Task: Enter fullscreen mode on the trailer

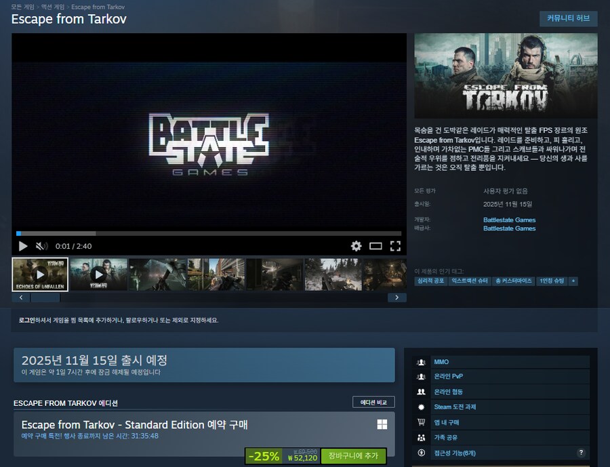Action: 394,246
